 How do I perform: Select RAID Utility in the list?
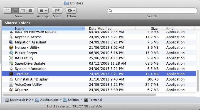24,58
